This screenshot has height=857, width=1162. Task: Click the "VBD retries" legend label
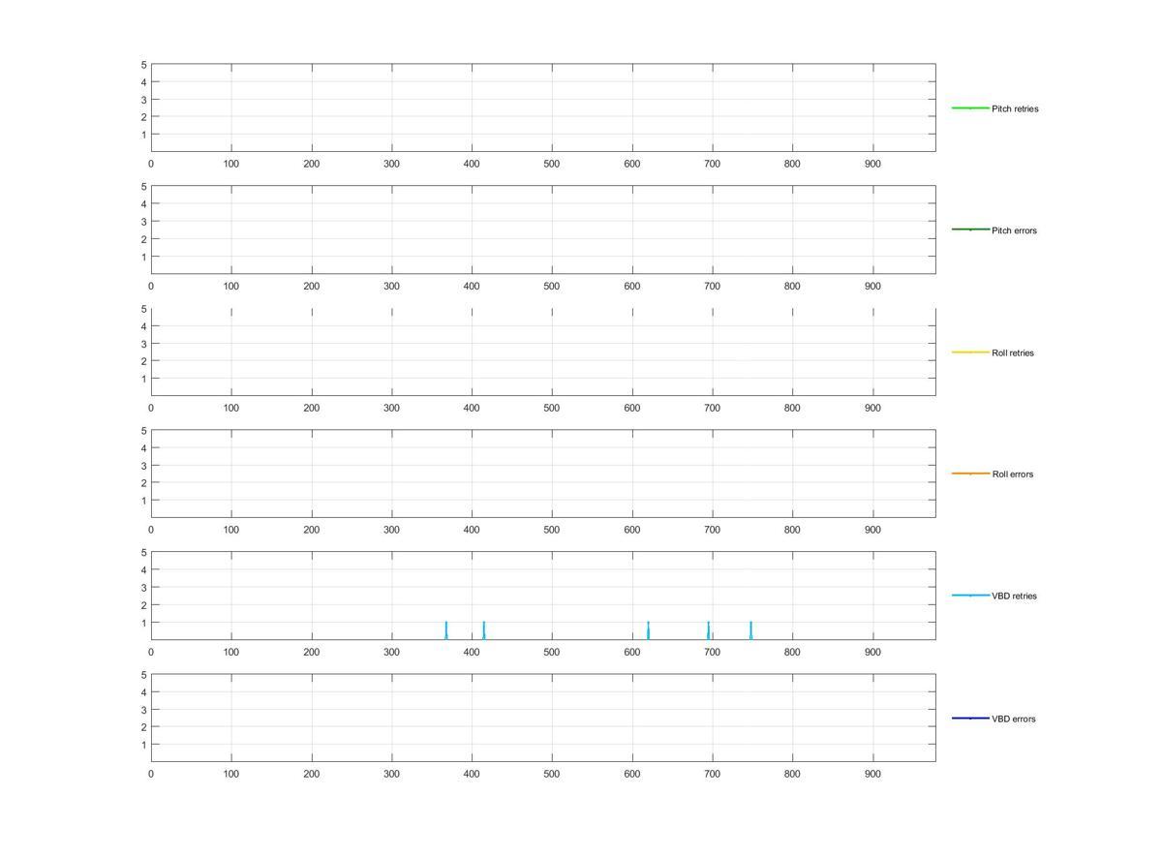point(1014,596)
